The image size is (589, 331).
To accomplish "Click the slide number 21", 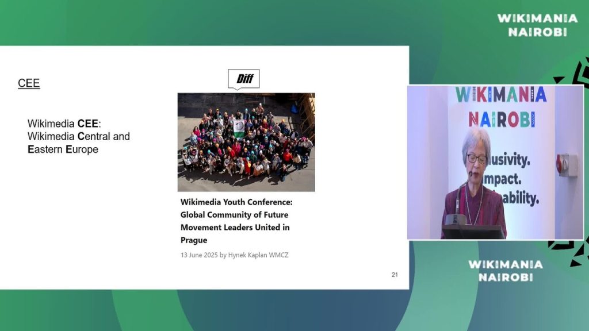I will [395, 275].
